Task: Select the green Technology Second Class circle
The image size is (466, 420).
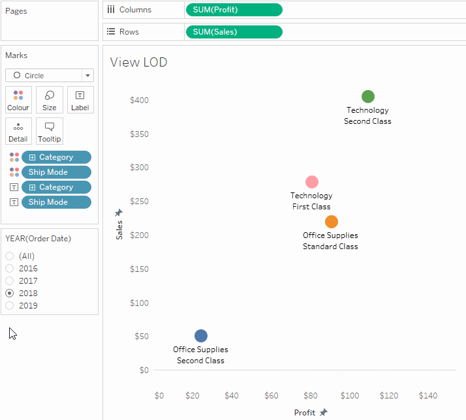Action: [368, 97]
